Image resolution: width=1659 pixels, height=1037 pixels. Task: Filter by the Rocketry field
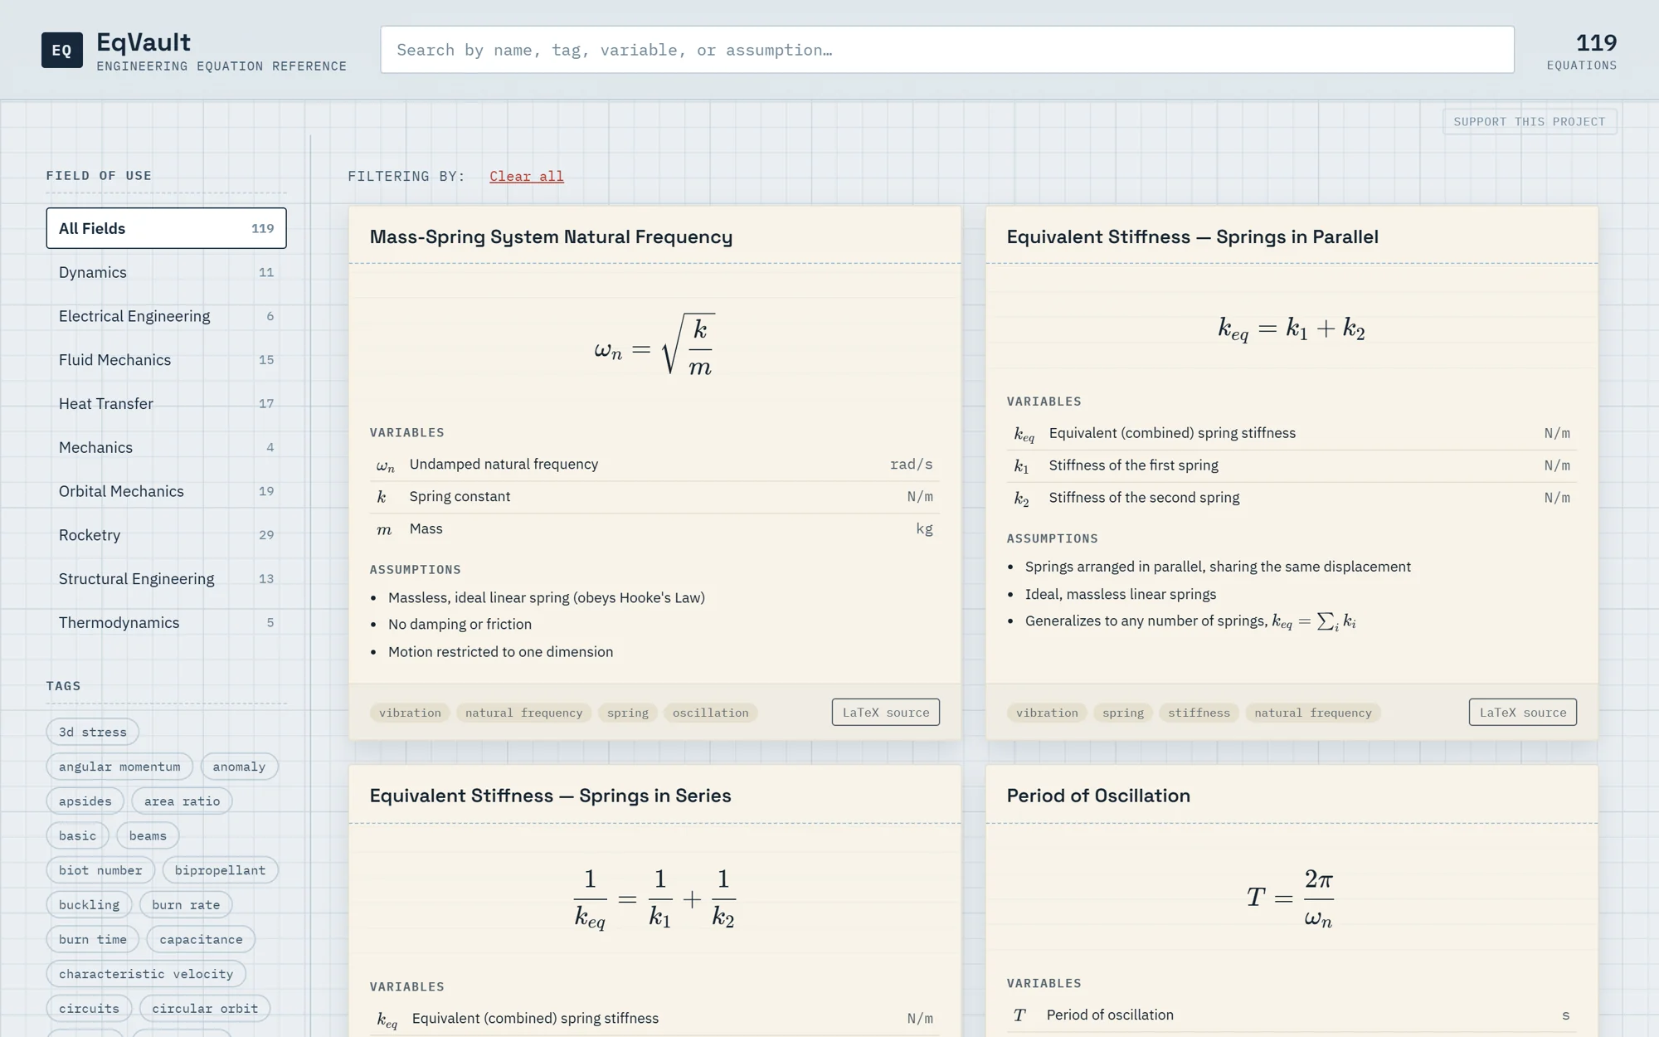tap(166, 535)
